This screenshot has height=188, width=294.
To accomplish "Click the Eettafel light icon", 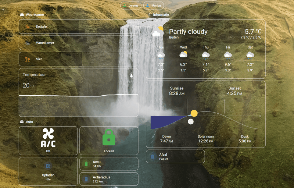I will click(x=28, y=26).
